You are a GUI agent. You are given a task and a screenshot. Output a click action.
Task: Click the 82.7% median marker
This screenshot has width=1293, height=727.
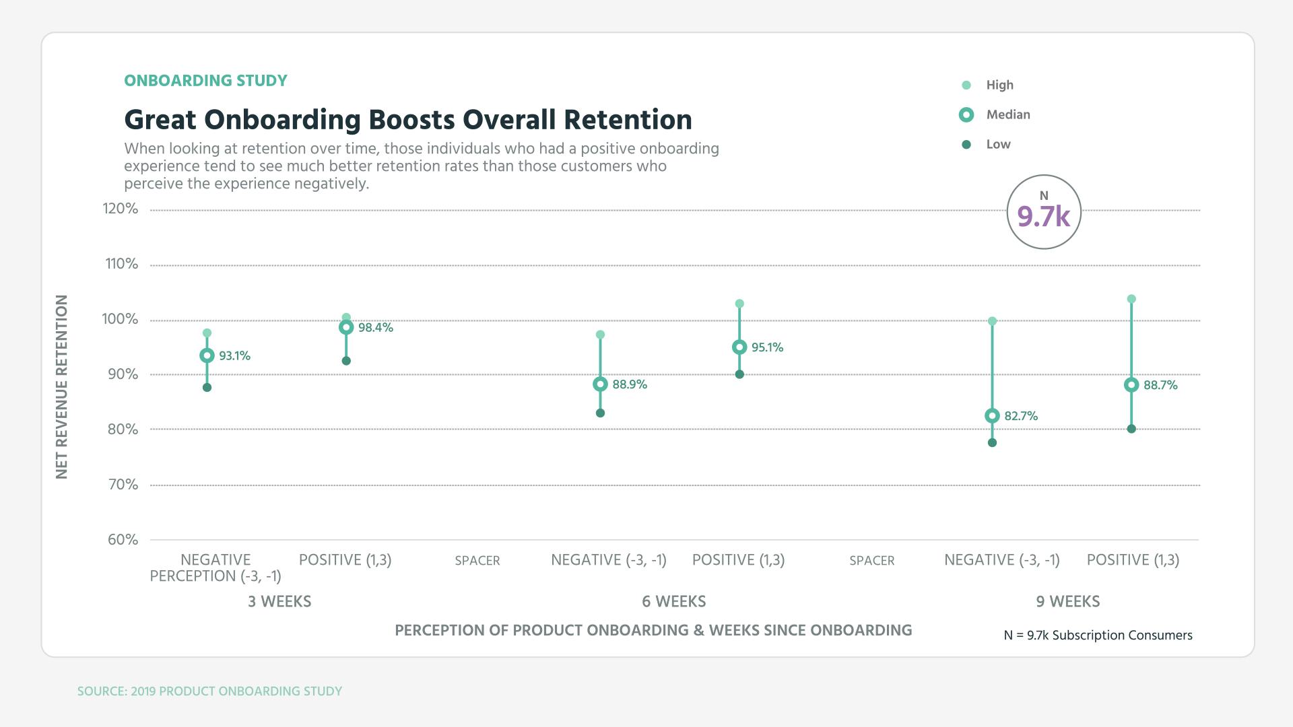[x=992, y=416]
